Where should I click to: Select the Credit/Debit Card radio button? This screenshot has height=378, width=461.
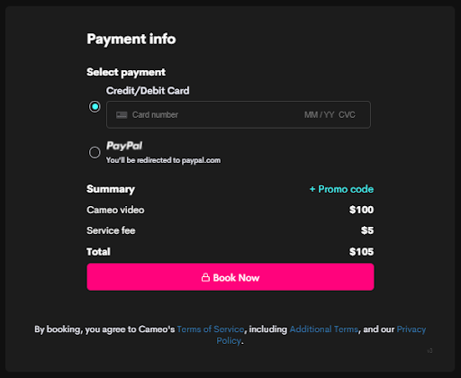[95, 106]
